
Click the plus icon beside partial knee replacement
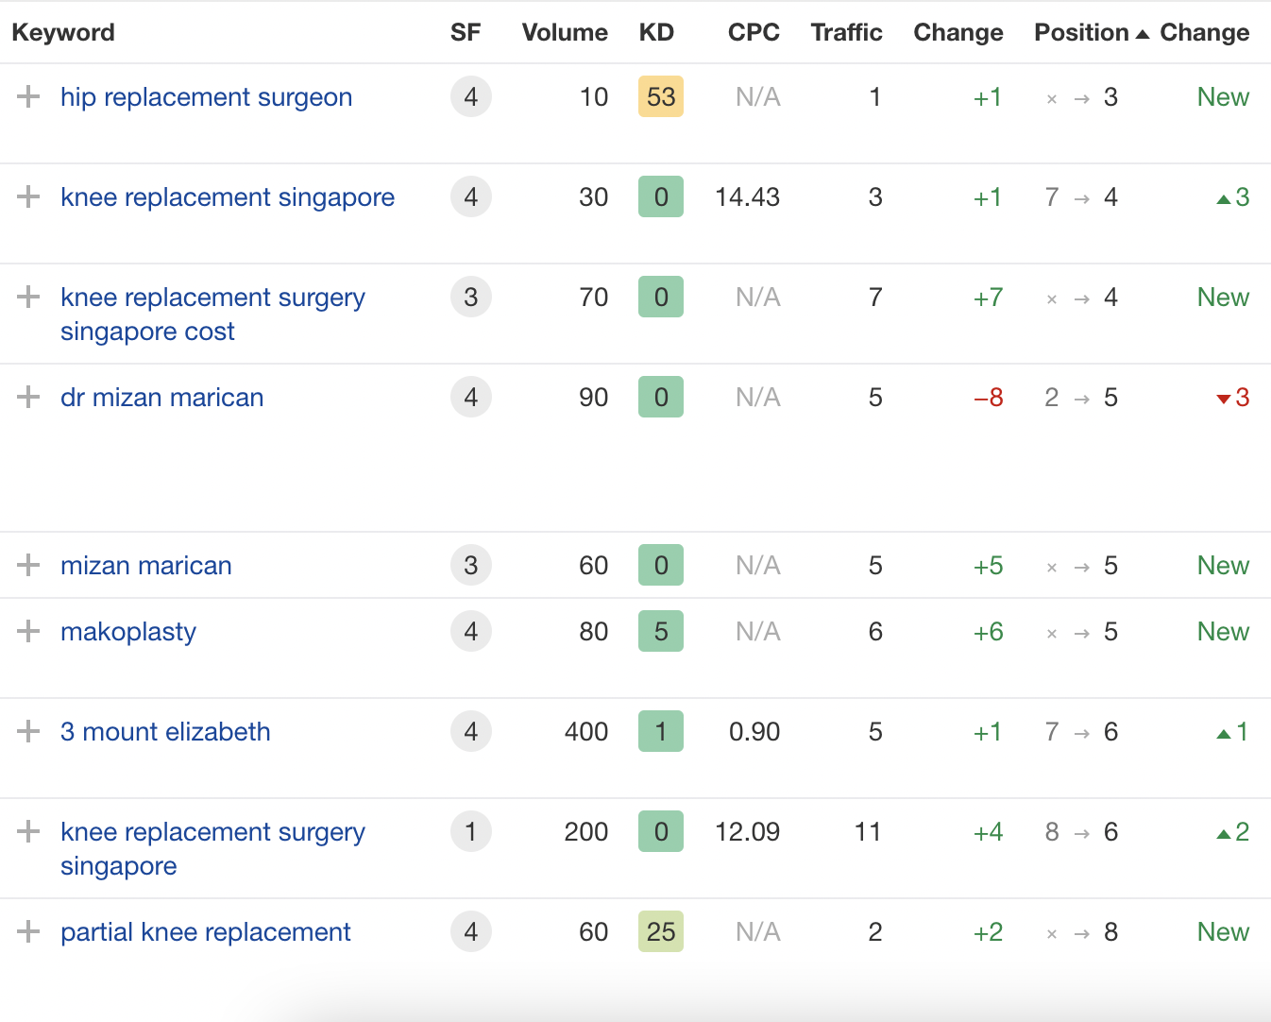click(x=28, y=931)
